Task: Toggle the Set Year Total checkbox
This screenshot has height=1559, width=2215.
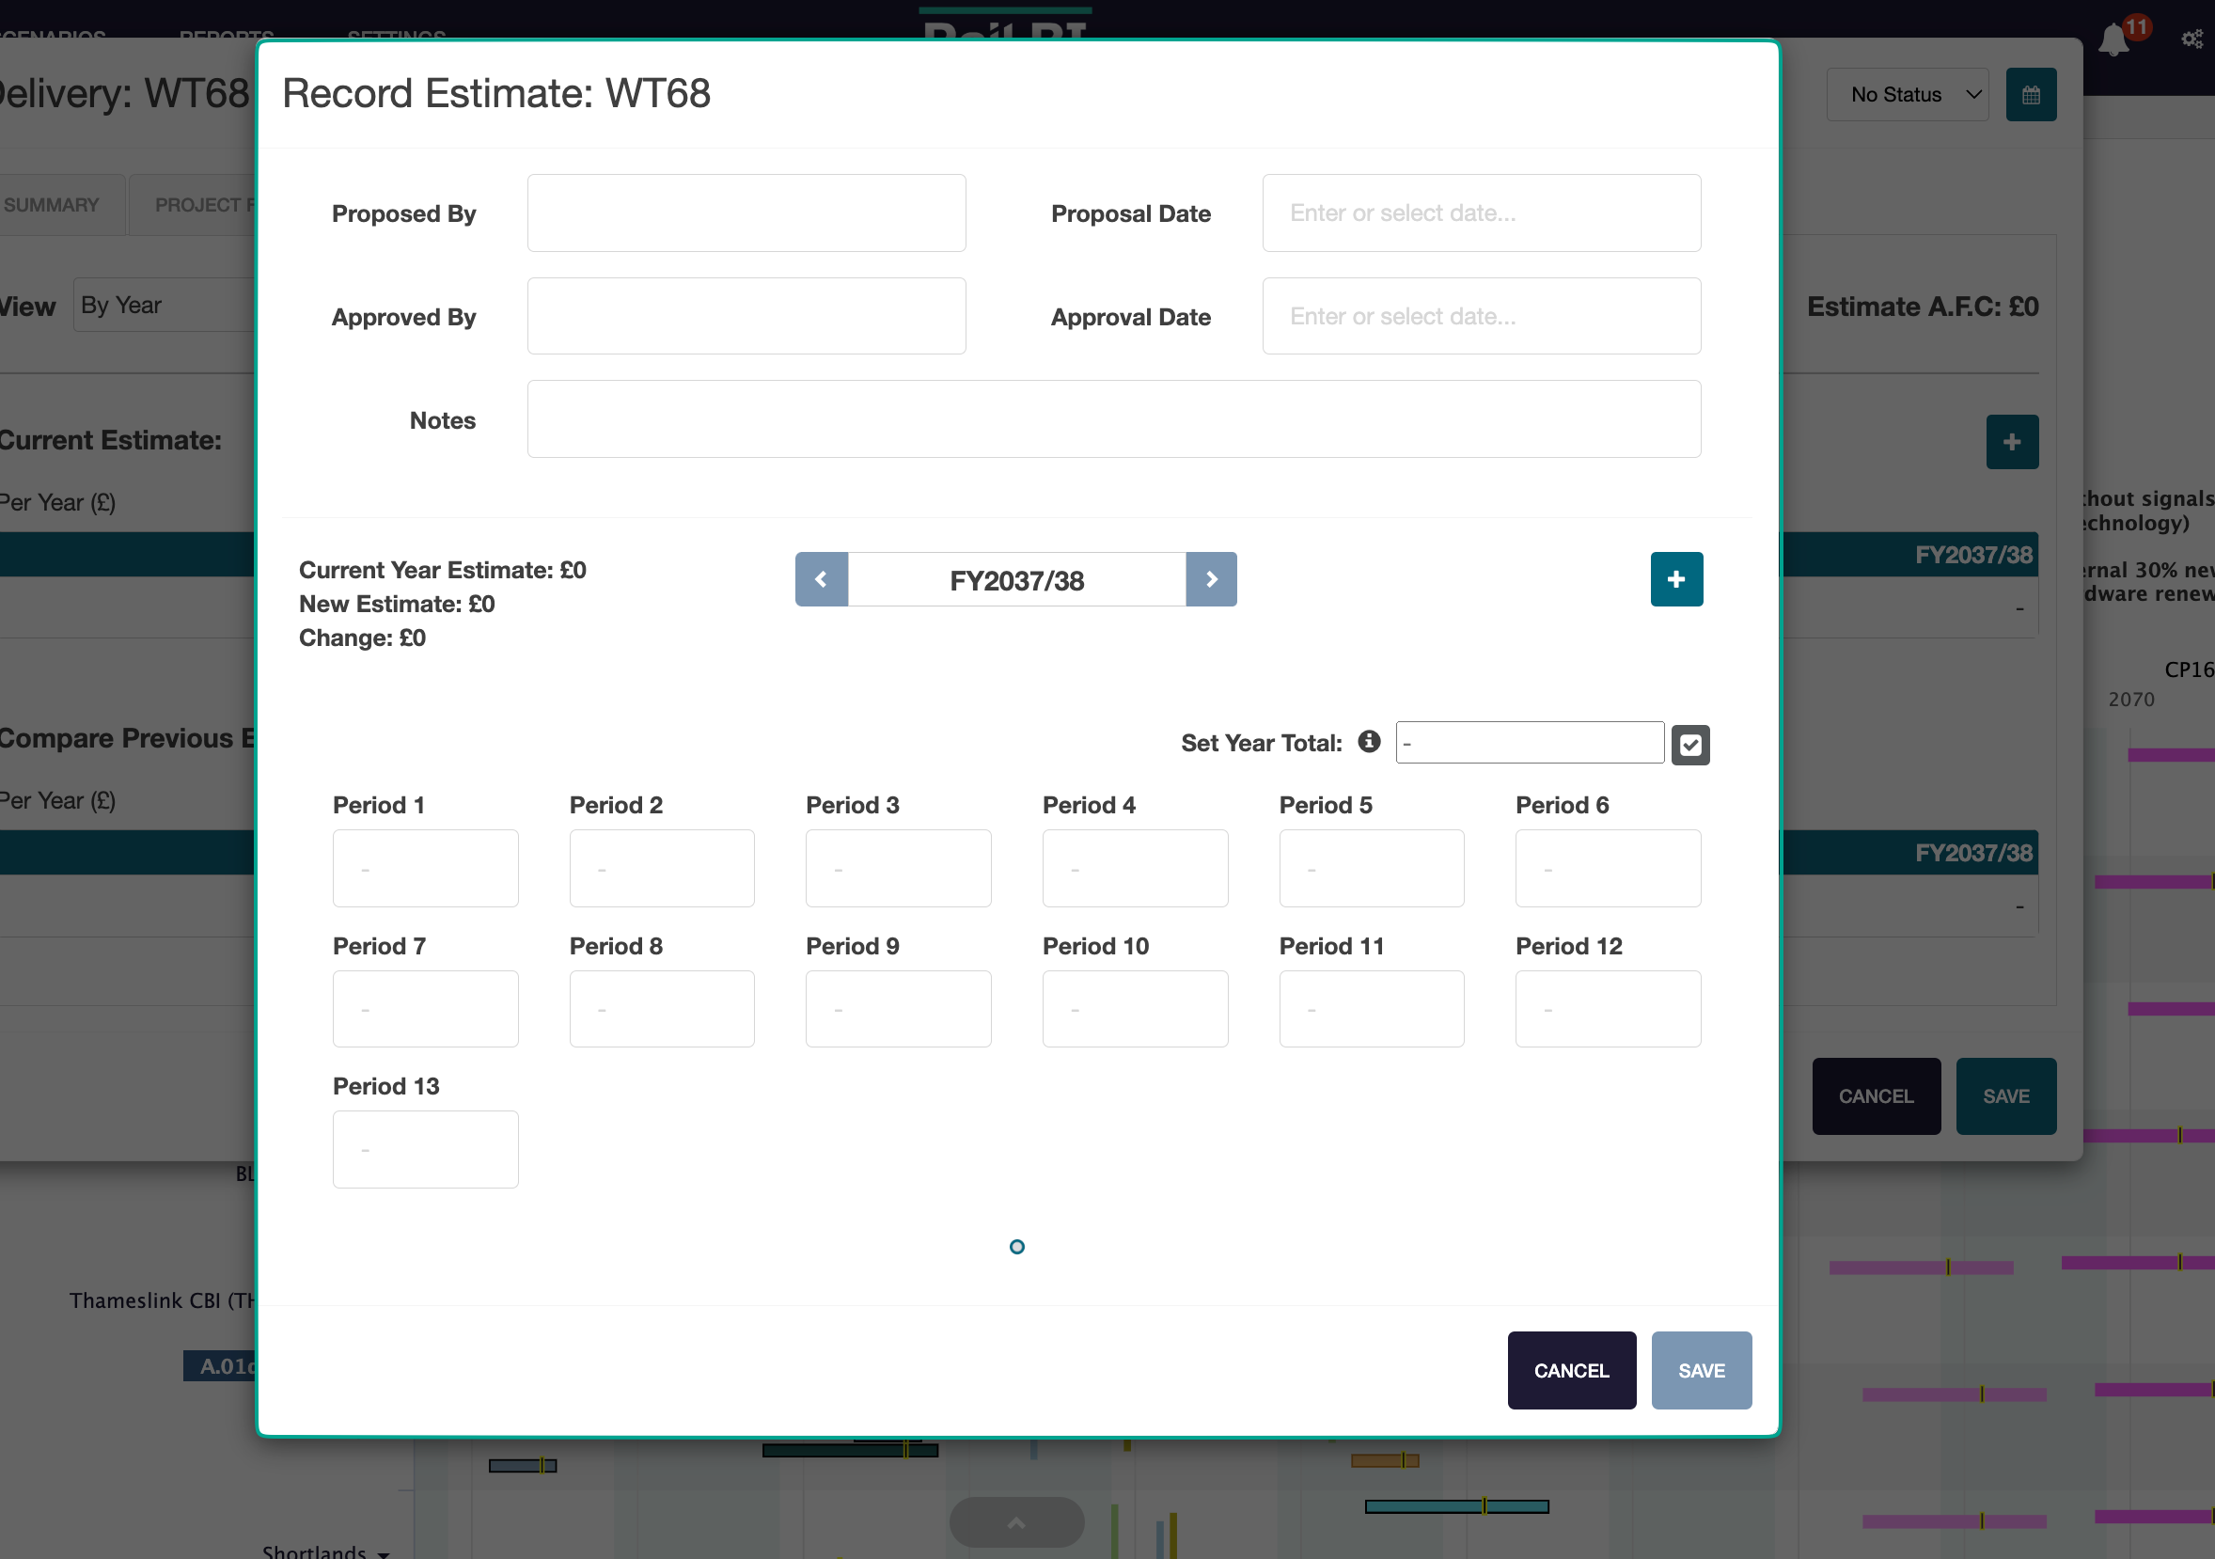Action: coord(1690,745)
